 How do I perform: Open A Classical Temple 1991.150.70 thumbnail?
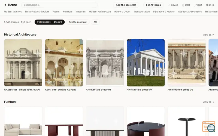[23, 63]
